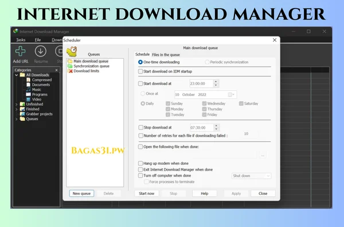This screenshot has width=344, height=227.
Task: Enable Number of retries checkbox
Action: [140, 136]
